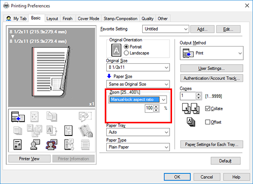Click the document with clock timer icon
This screenshot has width=253, height=184.
click(x=69, y=145)
